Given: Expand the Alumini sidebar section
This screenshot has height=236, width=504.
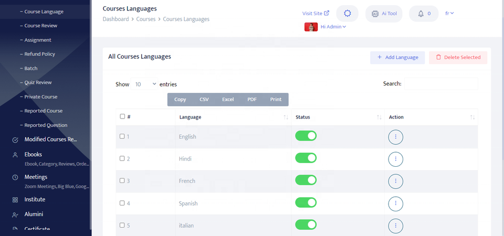Looking at the screenshot, I should coord(34,214).
